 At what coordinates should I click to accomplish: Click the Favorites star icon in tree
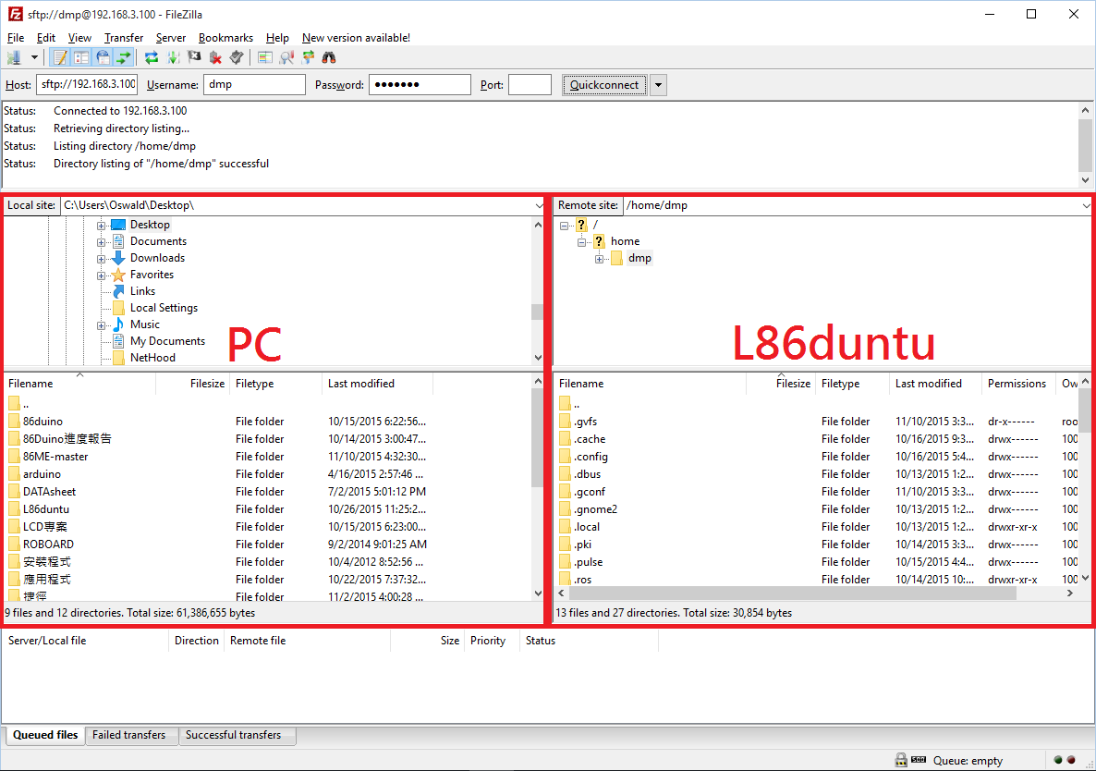(x=118, y=275)
